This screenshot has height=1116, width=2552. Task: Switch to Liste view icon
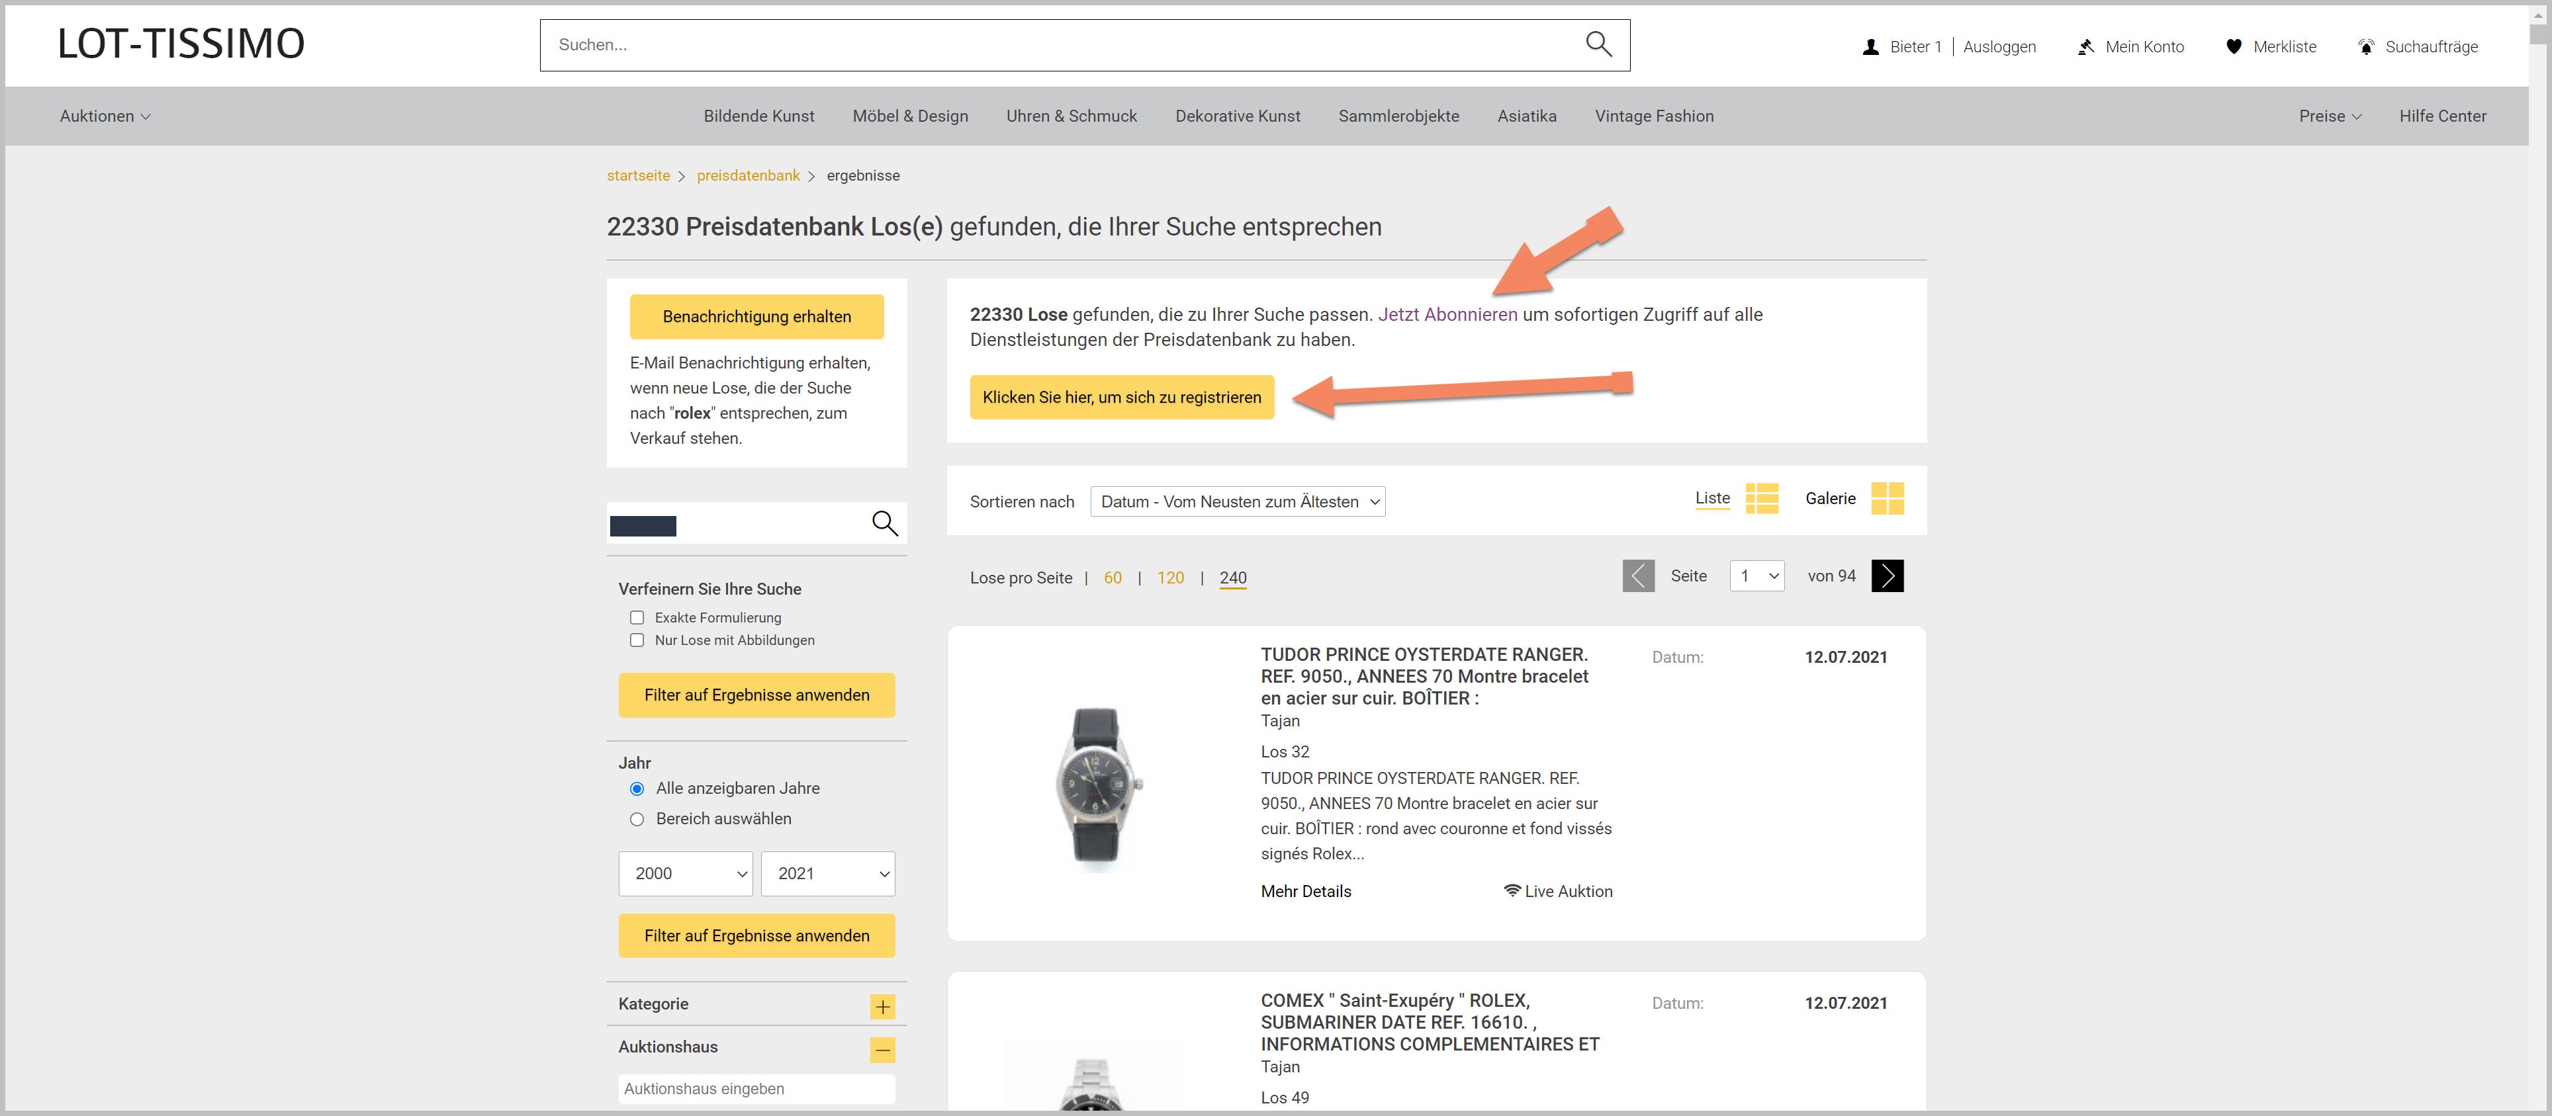click(x=1761, y=498)
